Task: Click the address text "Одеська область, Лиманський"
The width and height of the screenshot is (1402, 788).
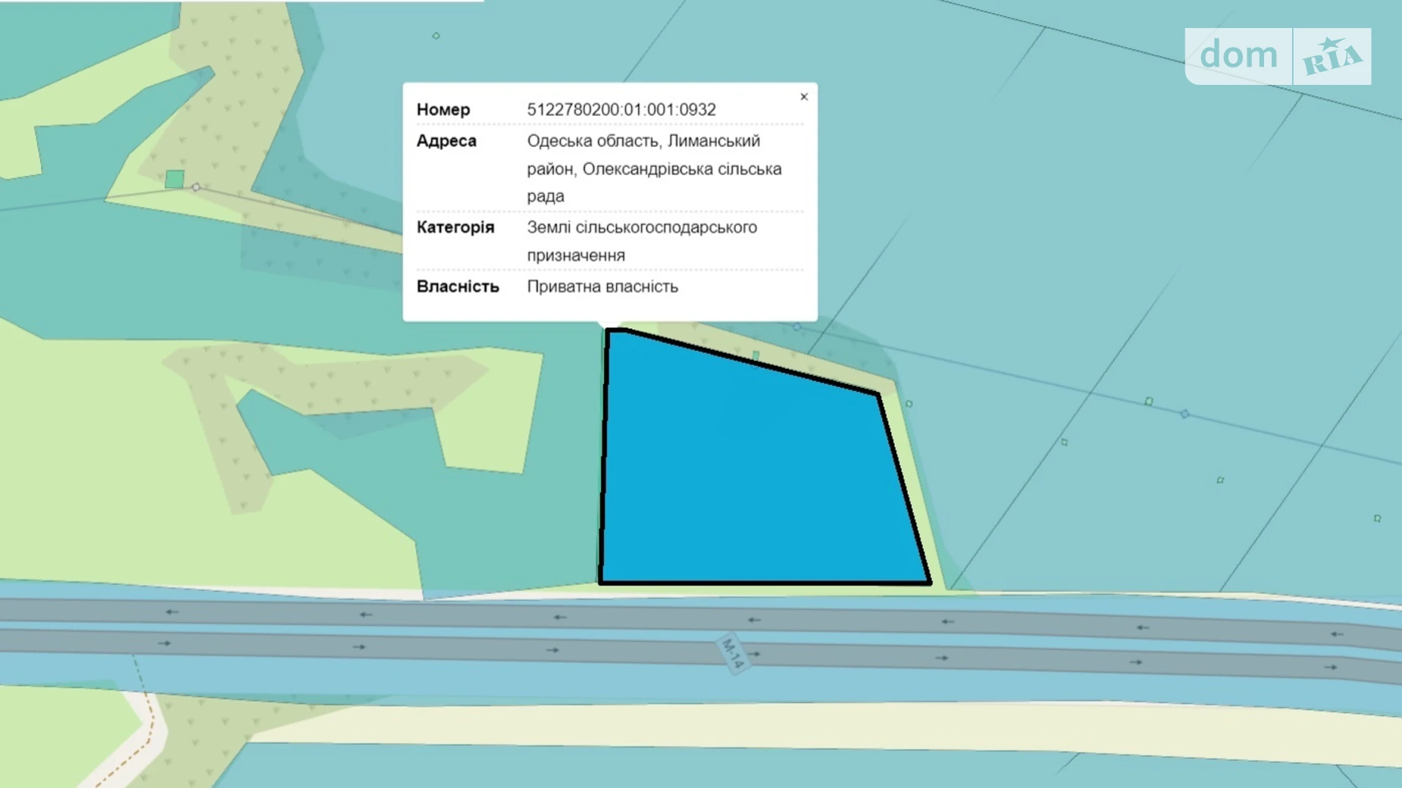Action: (x=643, y=142)
